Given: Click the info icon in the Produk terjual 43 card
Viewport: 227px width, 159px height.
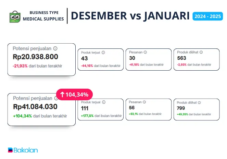Looking at the screenshot, I should coord(103,53).
